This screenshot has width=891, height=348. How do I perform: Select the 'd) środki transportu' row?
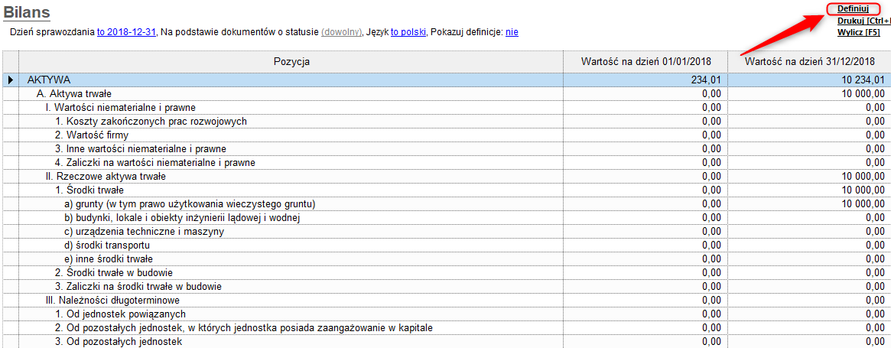[x=106, y=246]
